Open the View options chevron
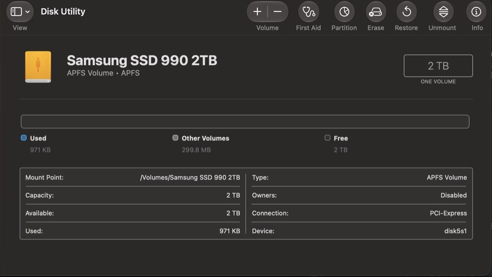Viewport: 492px width, 277px height. tap(28, 12)
